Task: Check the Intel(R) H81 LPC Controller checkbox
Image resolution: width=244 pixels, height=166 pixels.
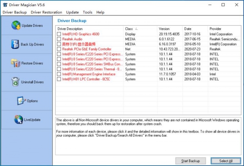Action: click(59, 79)
